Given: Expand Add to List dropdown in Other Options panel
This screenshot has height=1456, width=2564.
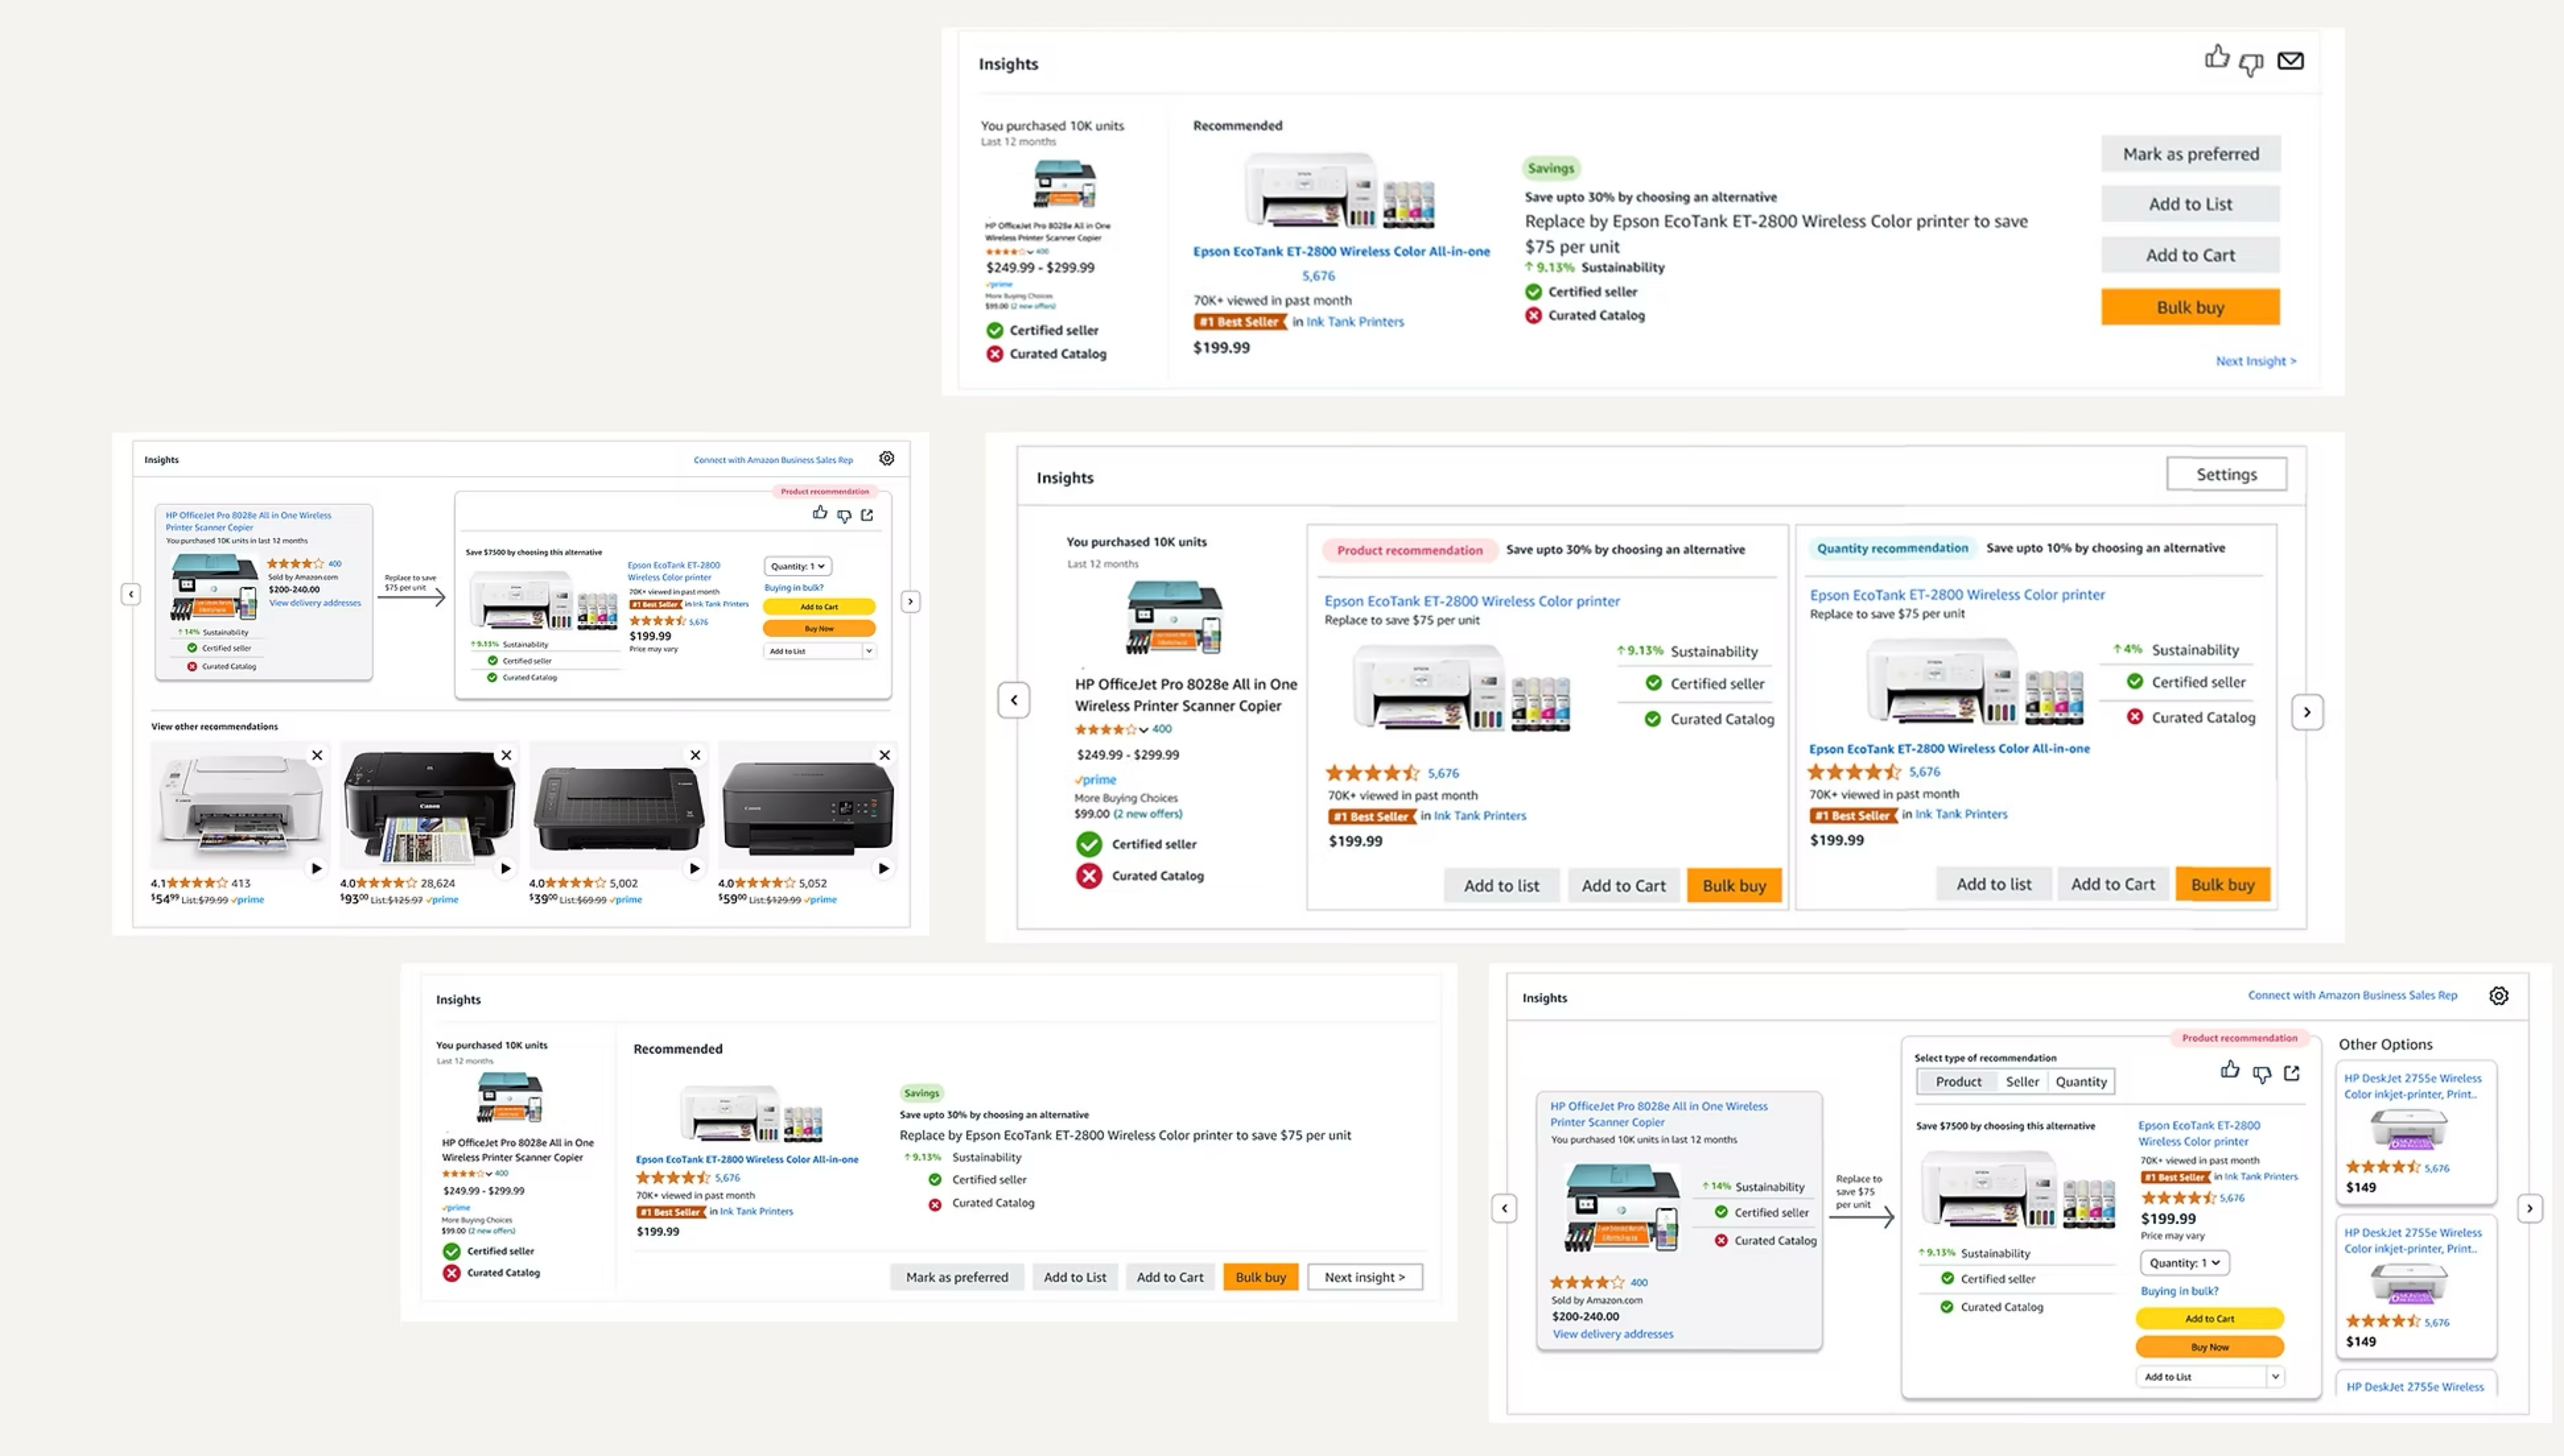Looking at the screenshot, I should click(2275, 1376).
